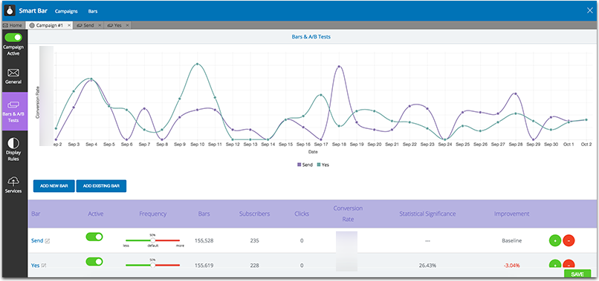Open the Yes bar link
The width and height of the screenshot is (599, 281).
(x=35, y=265)
